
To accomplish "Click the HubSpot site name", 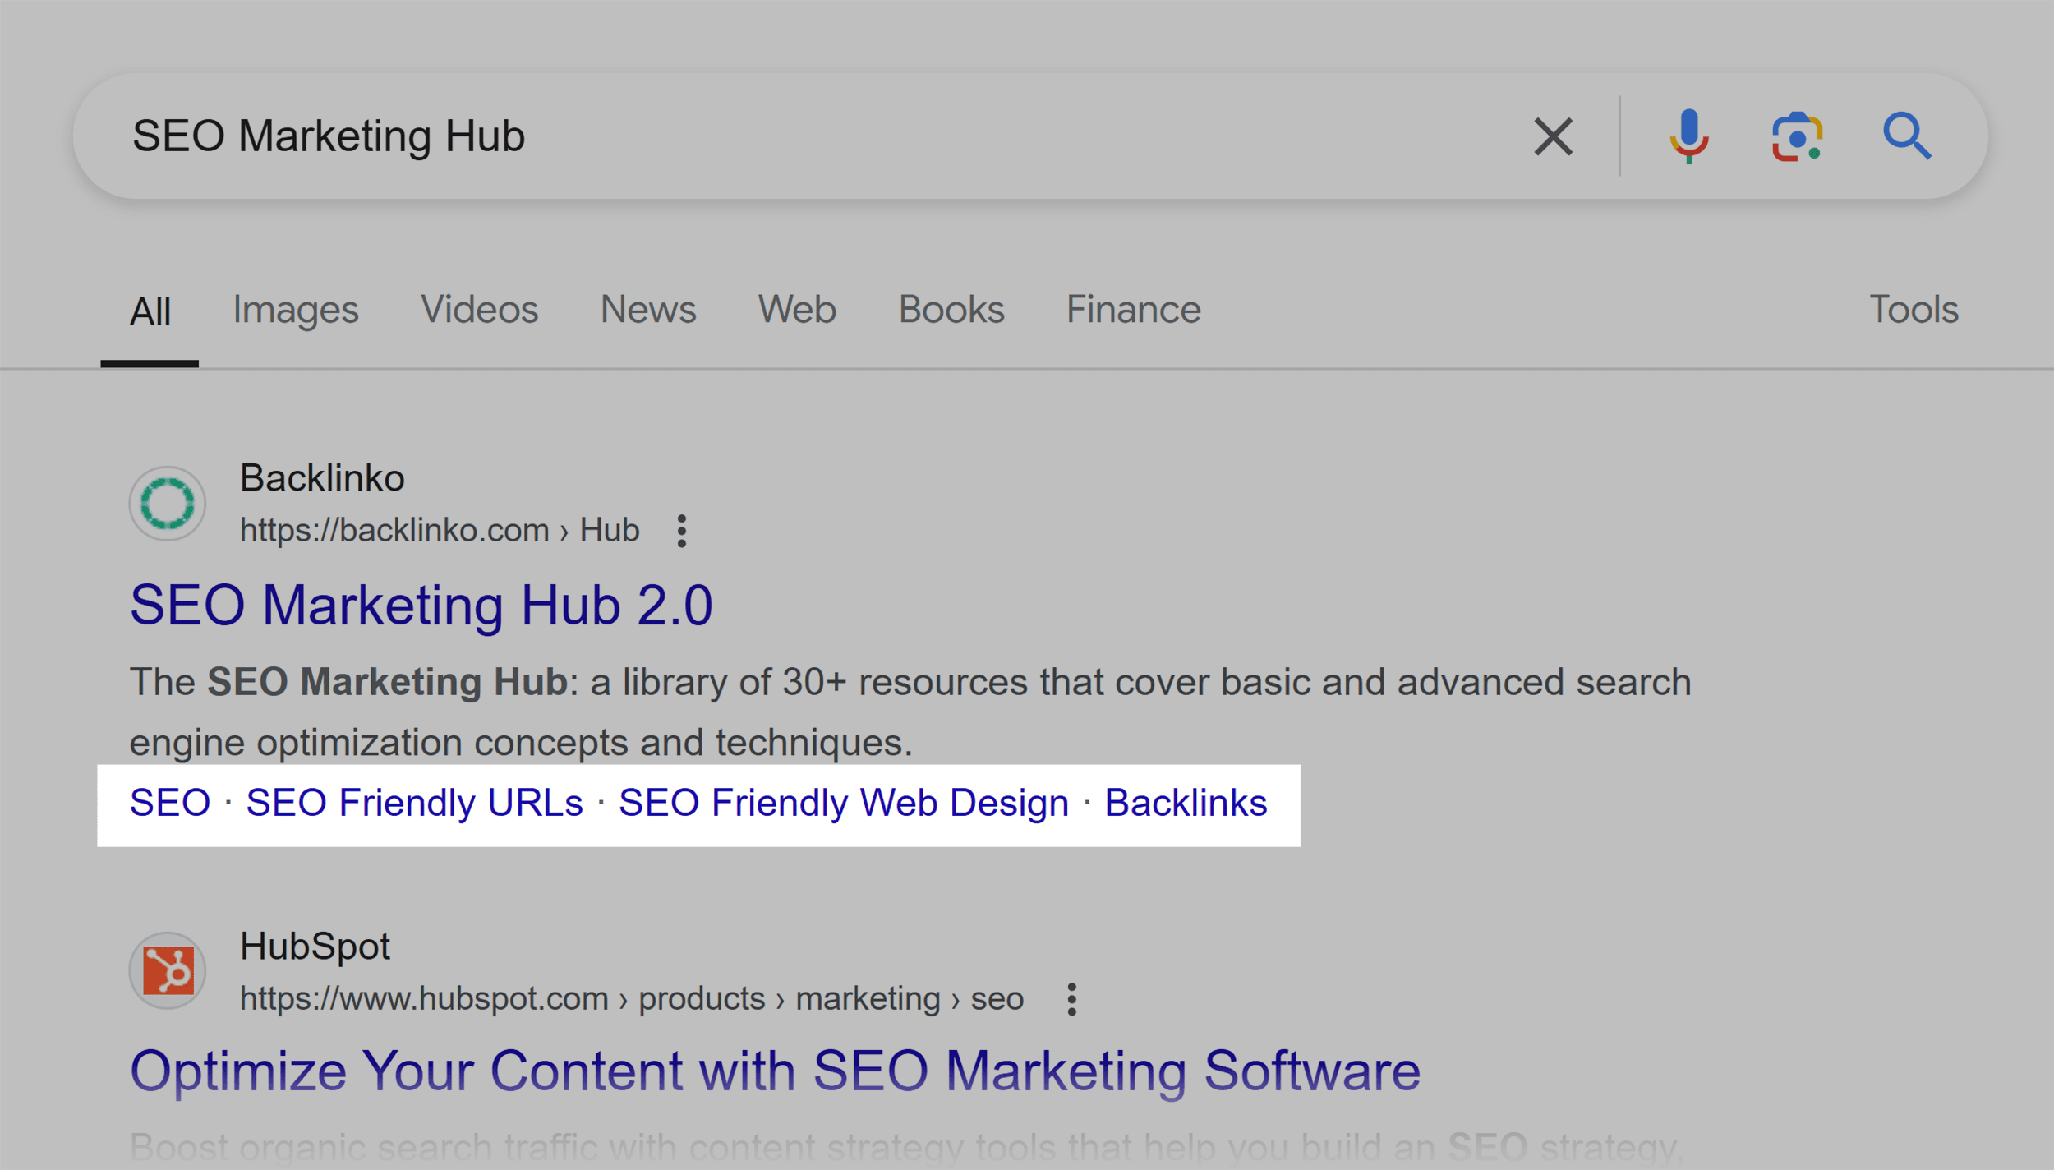I will tap(315, 947).
